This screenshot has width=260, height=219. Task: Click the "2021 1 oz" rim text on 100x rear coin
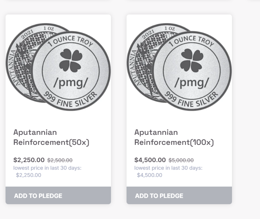tap(152, 33)
